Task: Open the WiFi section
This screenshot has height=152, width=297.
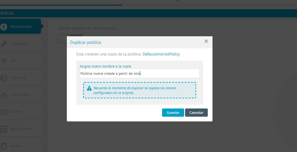Action: pyautogui.click(x=20, y=61)
